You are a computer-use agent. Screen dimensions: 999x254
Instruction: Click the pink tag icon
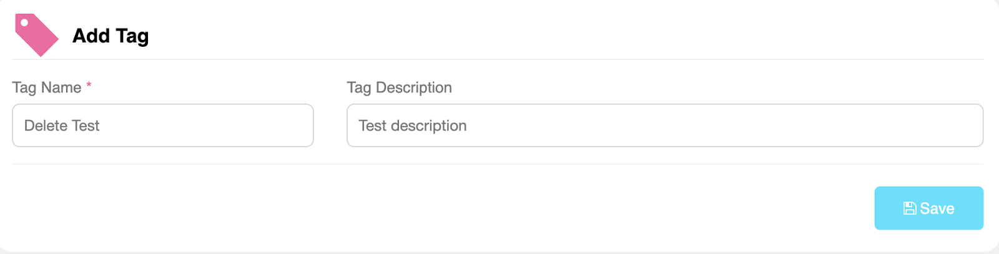(x=36, y=35)
